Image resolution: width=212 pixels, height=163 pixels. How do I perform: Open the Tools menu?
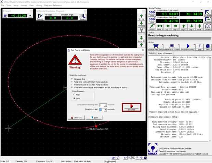click(x=9, y=5)
